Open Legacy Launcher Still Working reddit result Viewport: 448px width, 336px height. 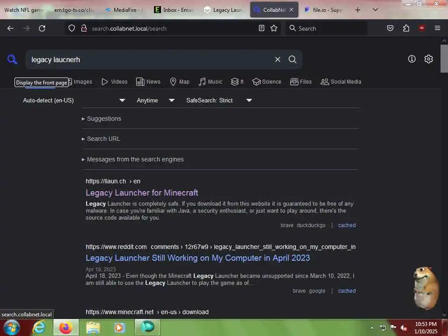point(198,258)
